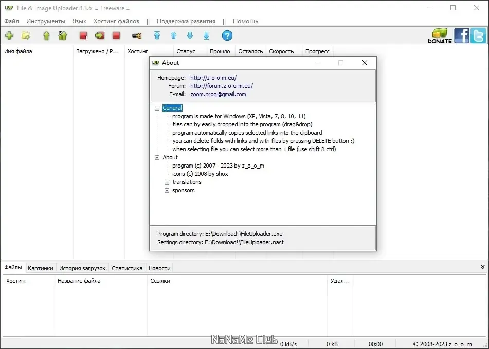Collapse bottom panel with double chevron
Viewport: 489px width, 349px height.
pyautogui.click(x=482, y=267)
